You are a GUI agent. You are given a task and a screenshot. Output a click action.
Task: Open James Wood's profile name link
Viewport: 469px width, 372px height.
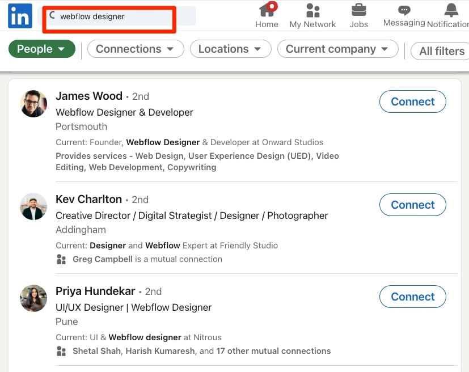[89, 96]
